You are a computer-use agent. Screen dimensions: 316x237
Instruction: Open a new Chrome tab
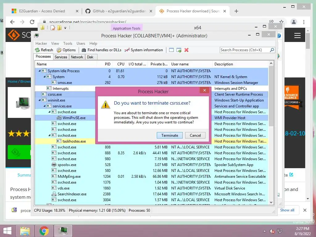[x=236, y=11]
